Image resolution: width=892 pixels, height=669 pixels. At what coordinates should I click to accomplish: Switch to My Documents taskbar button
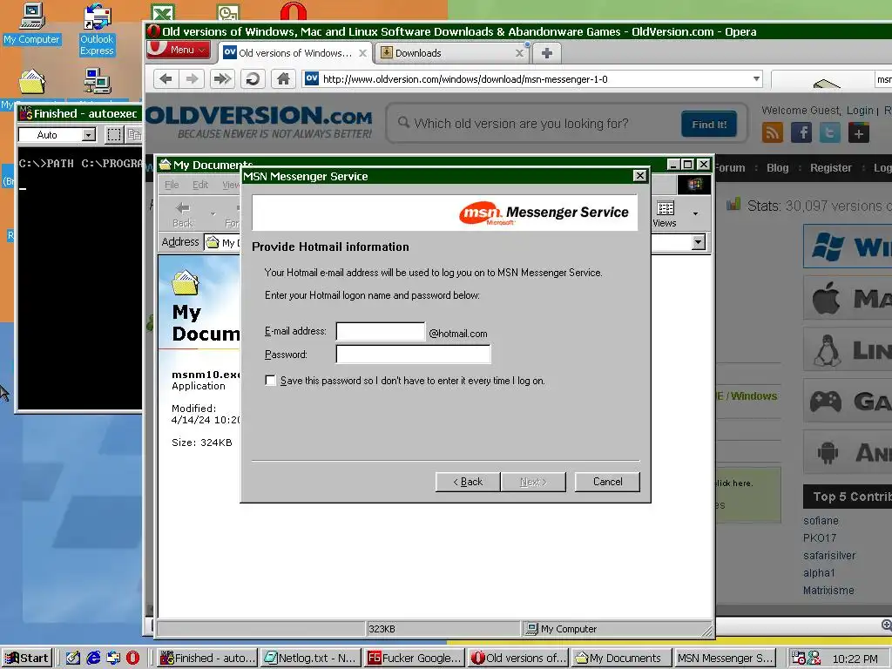click(x=621, y=659)
